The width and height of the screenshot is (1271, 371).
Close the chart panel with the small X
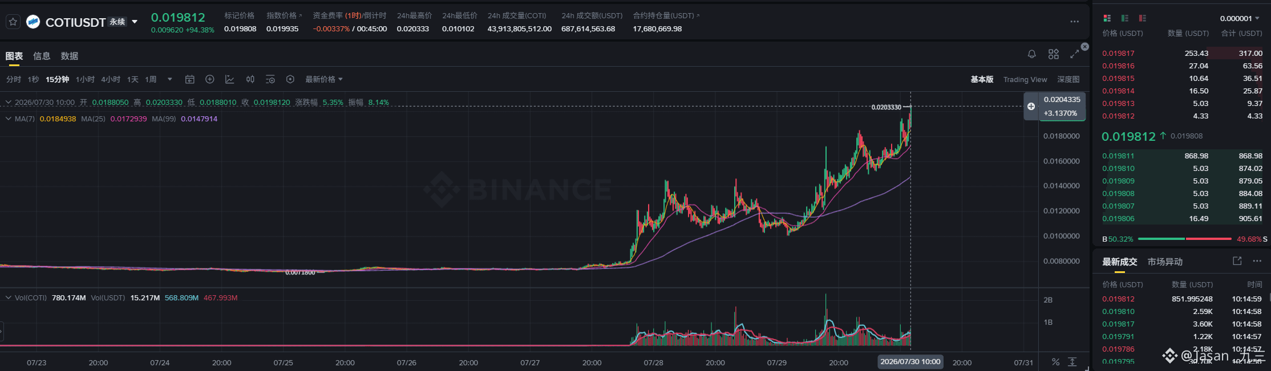(1085, 47)
